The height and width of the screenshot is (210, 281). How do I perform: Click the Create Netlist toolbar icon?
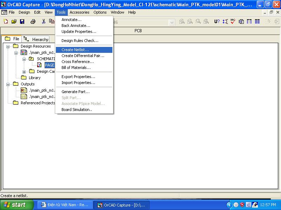[x=241, y=22]
